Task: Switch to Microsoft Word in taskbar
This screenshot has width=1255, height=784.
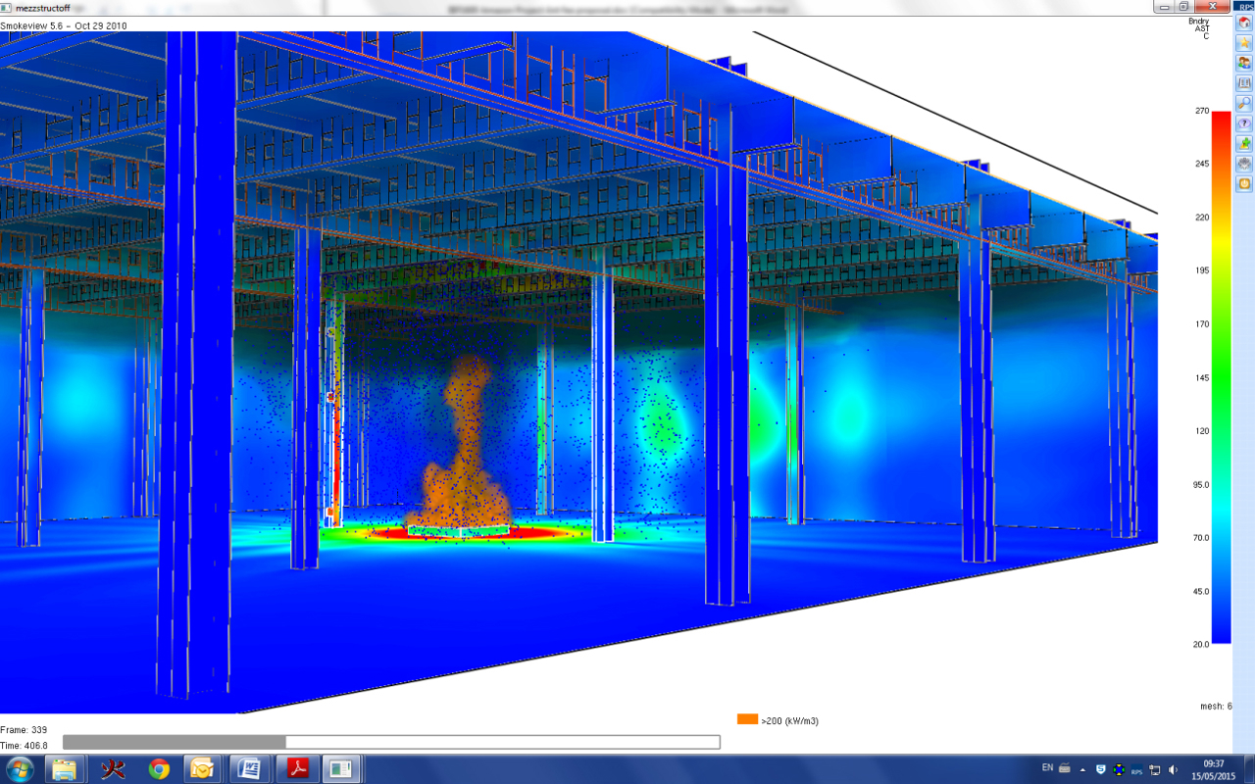Action: (249, 769)
